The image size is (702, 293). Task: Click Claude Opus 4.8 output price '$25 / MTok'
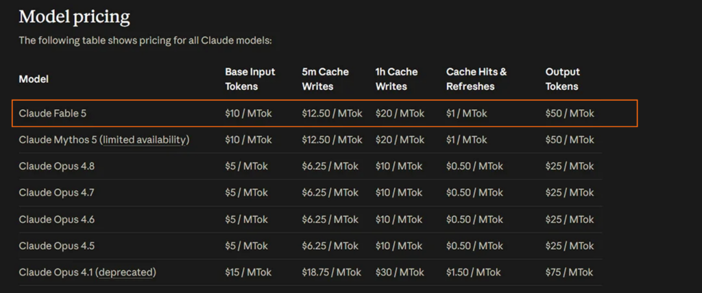570,166
